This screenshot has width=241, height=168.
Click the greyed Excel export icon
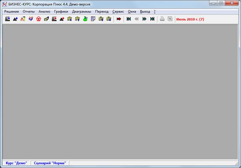(170, 19)
